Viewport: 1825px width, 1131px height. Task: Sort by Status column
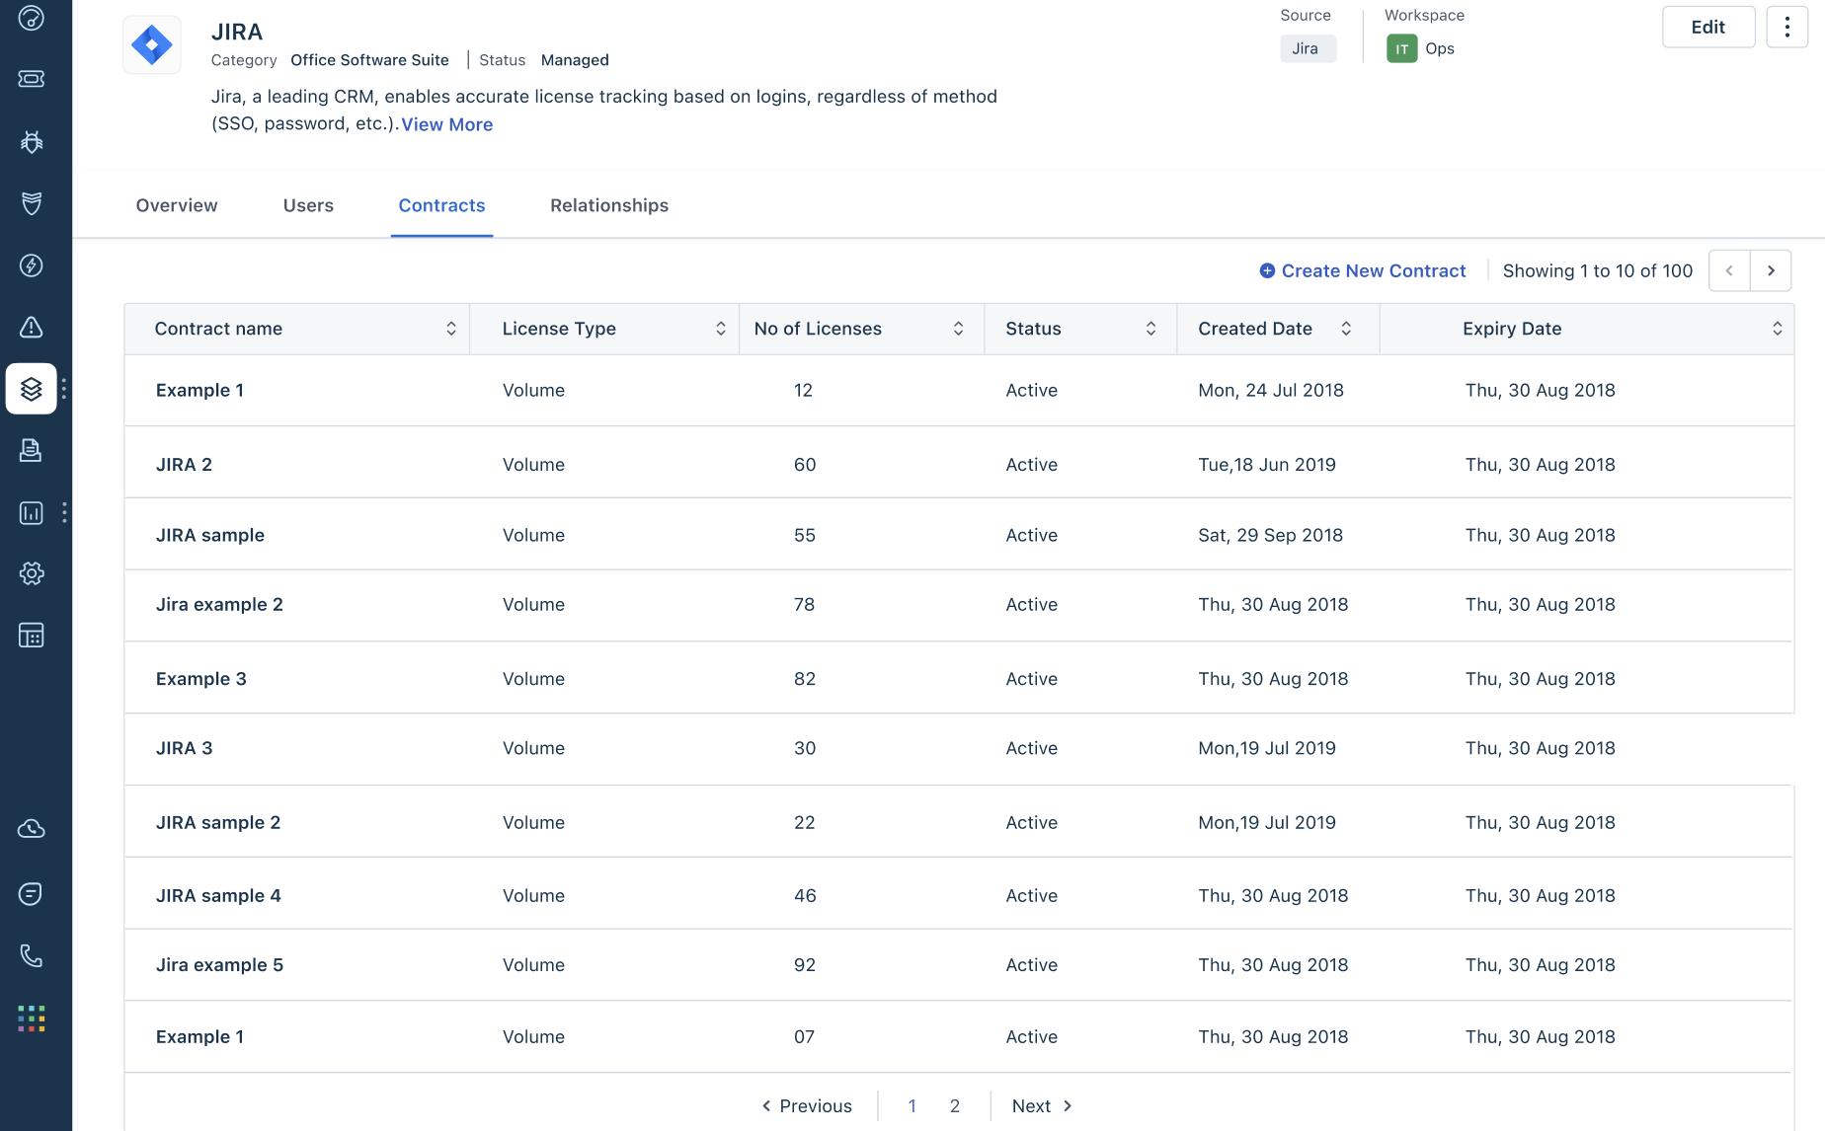(1151, 329)
